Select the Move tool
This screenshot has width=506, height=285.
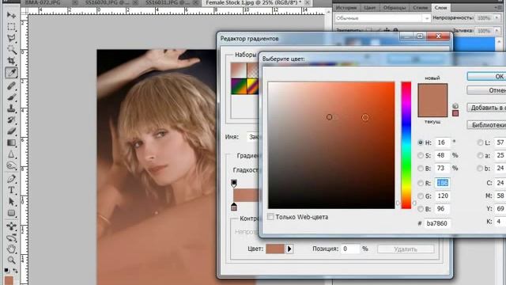point(11,15)
